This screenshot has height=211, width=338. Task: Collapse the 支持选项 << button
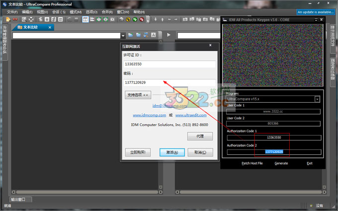[x=138, y=95]
